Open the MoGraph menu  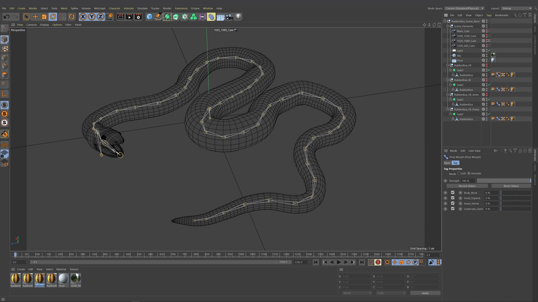pos(100,8)
